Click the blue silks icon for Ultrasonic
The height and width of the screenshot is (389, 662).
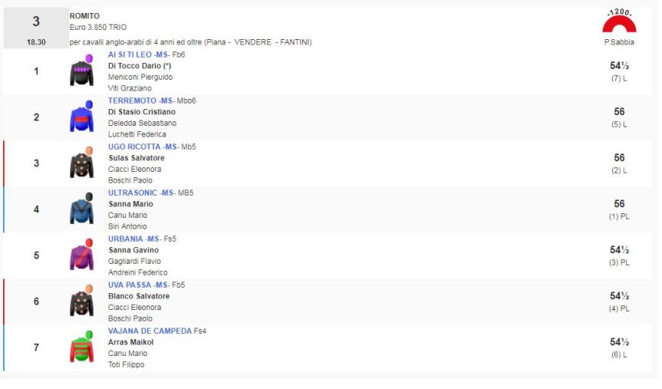[81, 209]
